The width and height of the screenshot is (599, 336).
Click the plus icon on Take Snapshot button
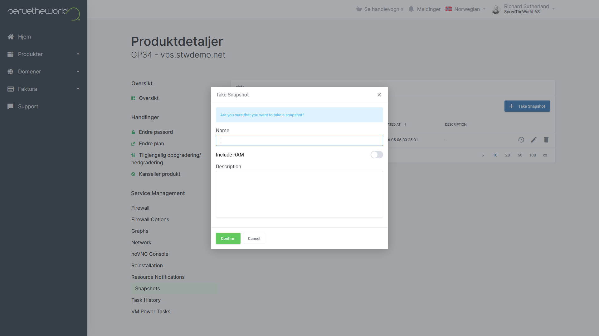511,106
